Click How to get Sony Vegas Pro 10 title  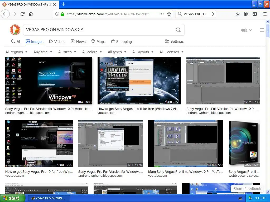click(39, 171)
